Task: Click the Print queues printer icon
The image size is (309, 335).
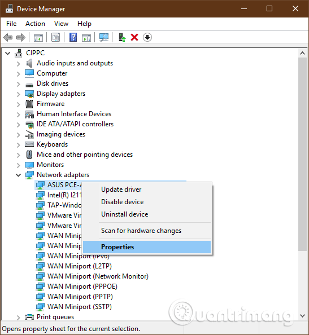Action: [29, 317]
